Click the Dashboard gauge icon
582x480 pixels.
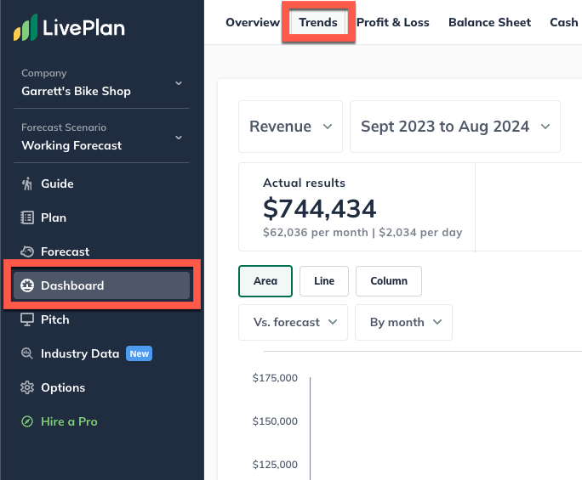click(x=26, y=285)
